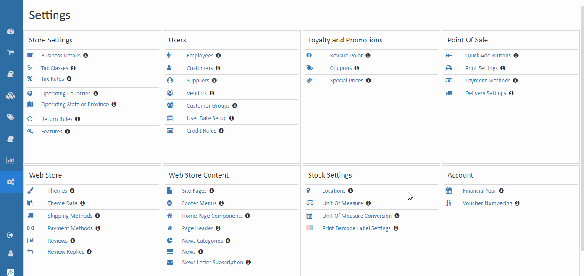The width and height of the screenshot is (584, 276).
Task: Open Print Barcode Label Settings
Action: [x=357, y=228]
